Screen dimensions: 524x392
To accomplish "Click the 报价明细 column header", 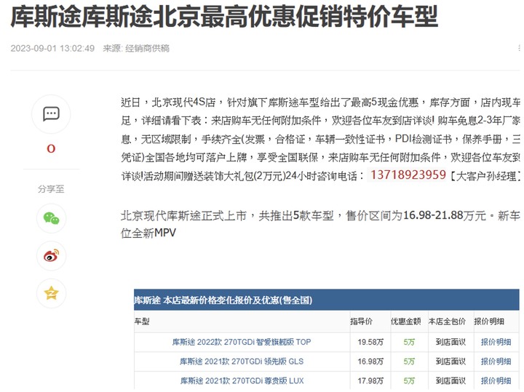I will [489, 321].
